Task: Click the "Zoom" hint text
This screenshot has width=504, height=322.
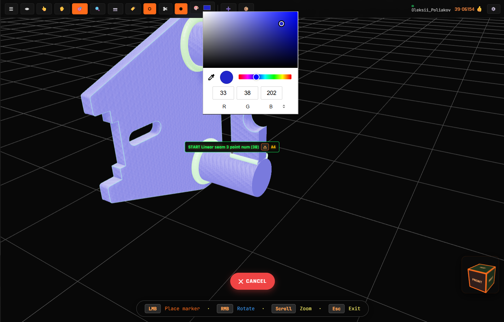Action: (x=306, y=309)
